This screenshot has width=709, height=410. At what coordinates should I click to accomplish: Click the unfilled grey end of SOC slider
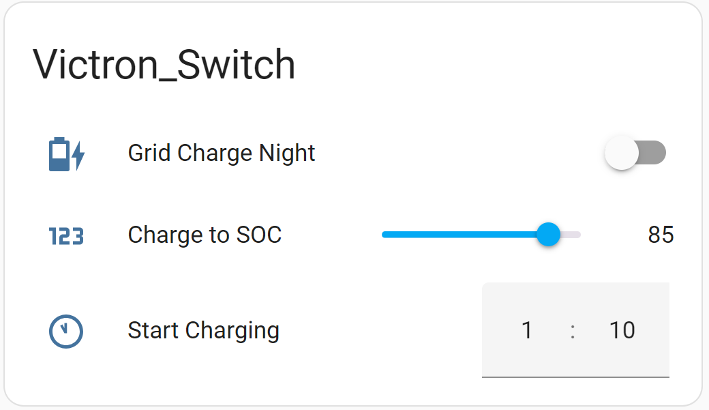pyautogui.click(x=571, y=235)
